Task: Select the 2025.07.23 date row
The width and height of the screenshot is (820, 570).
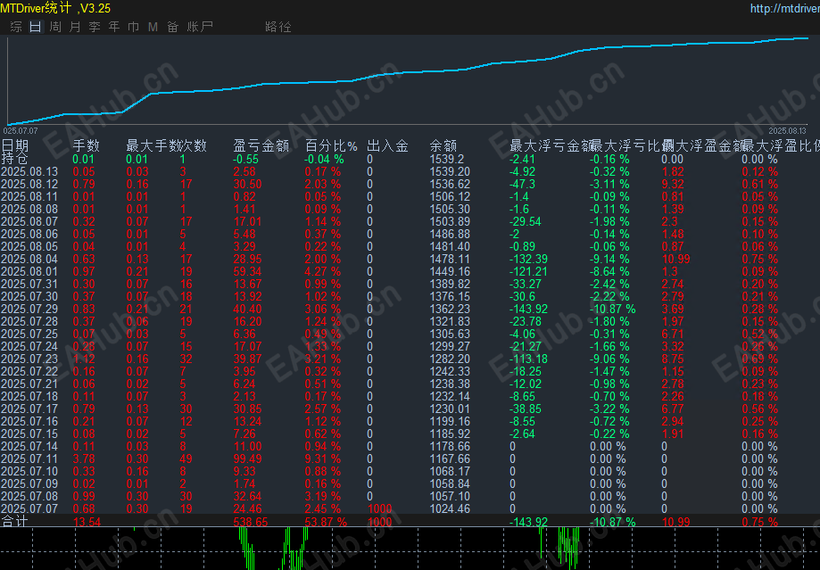Action: click(x=29, y=359)
